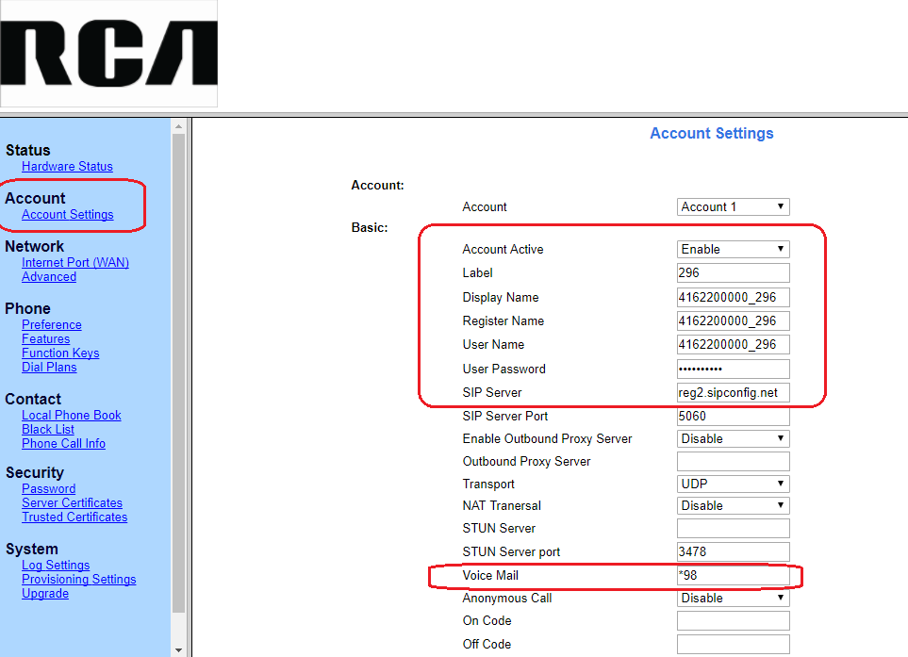Click the sidebar scroll down arrow
The height and width of the screenshot is (657, 908).
point(179,649)
